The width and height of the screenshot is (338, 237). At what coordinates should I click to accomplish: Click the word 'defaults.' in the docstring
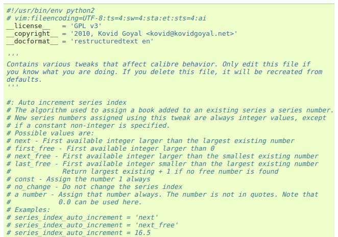point(23,80)
